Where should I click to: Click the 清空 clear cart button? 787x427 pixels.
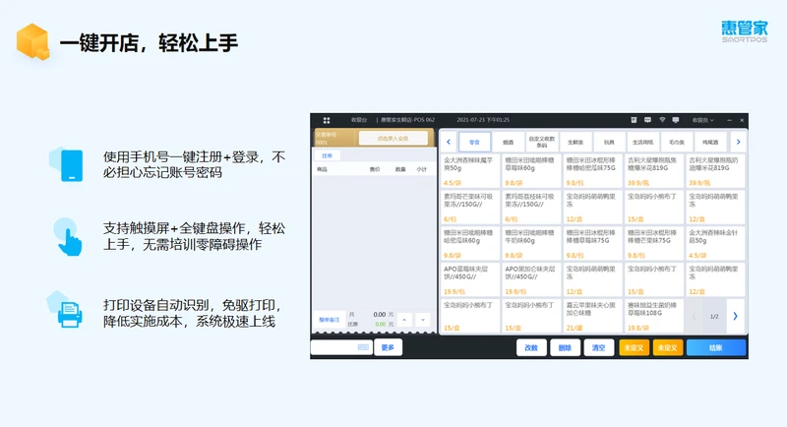[596, 347]
